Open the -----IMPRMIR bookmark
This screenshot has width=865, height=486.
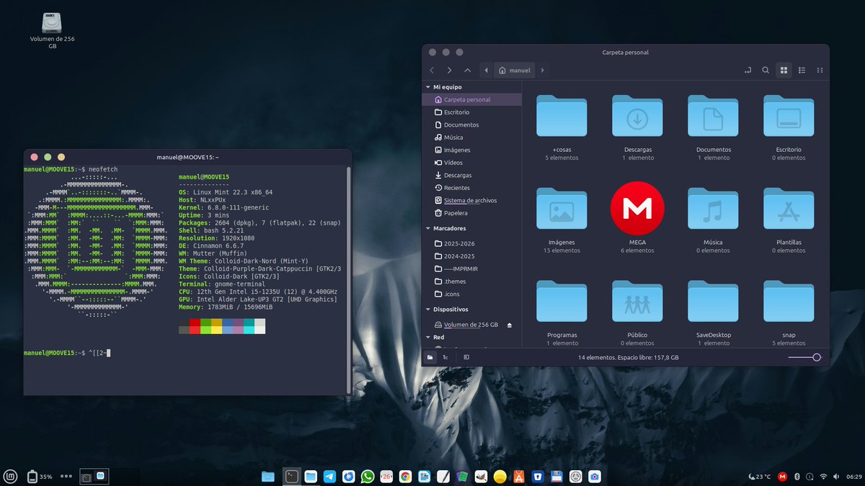pyautogui.click(x=472, y=269)
